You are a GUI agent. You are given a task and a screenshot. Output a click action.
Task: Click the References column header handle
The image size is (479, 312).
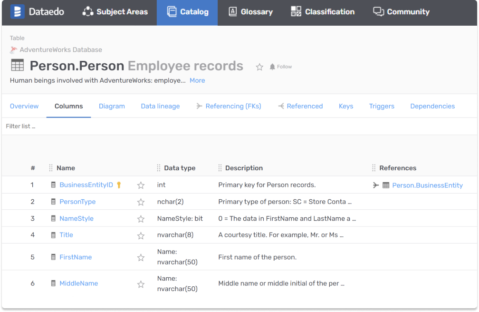[374, 168]
